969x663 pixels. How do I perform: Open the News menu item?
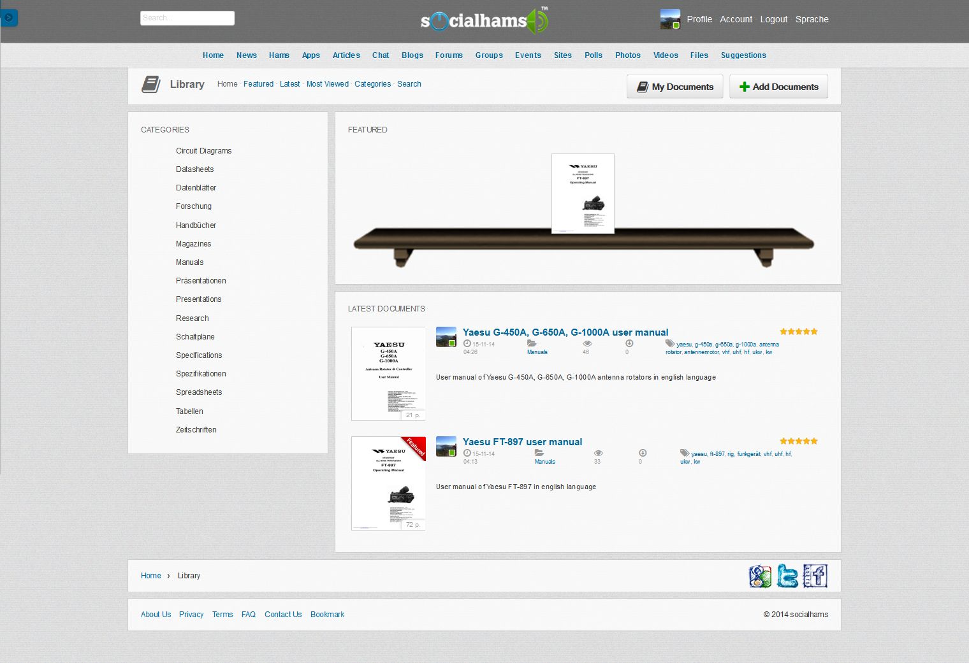pos(247,55)
